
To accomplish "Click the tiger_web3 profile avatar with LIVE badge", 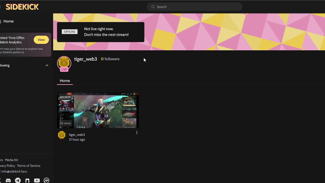I will (64, 64).
